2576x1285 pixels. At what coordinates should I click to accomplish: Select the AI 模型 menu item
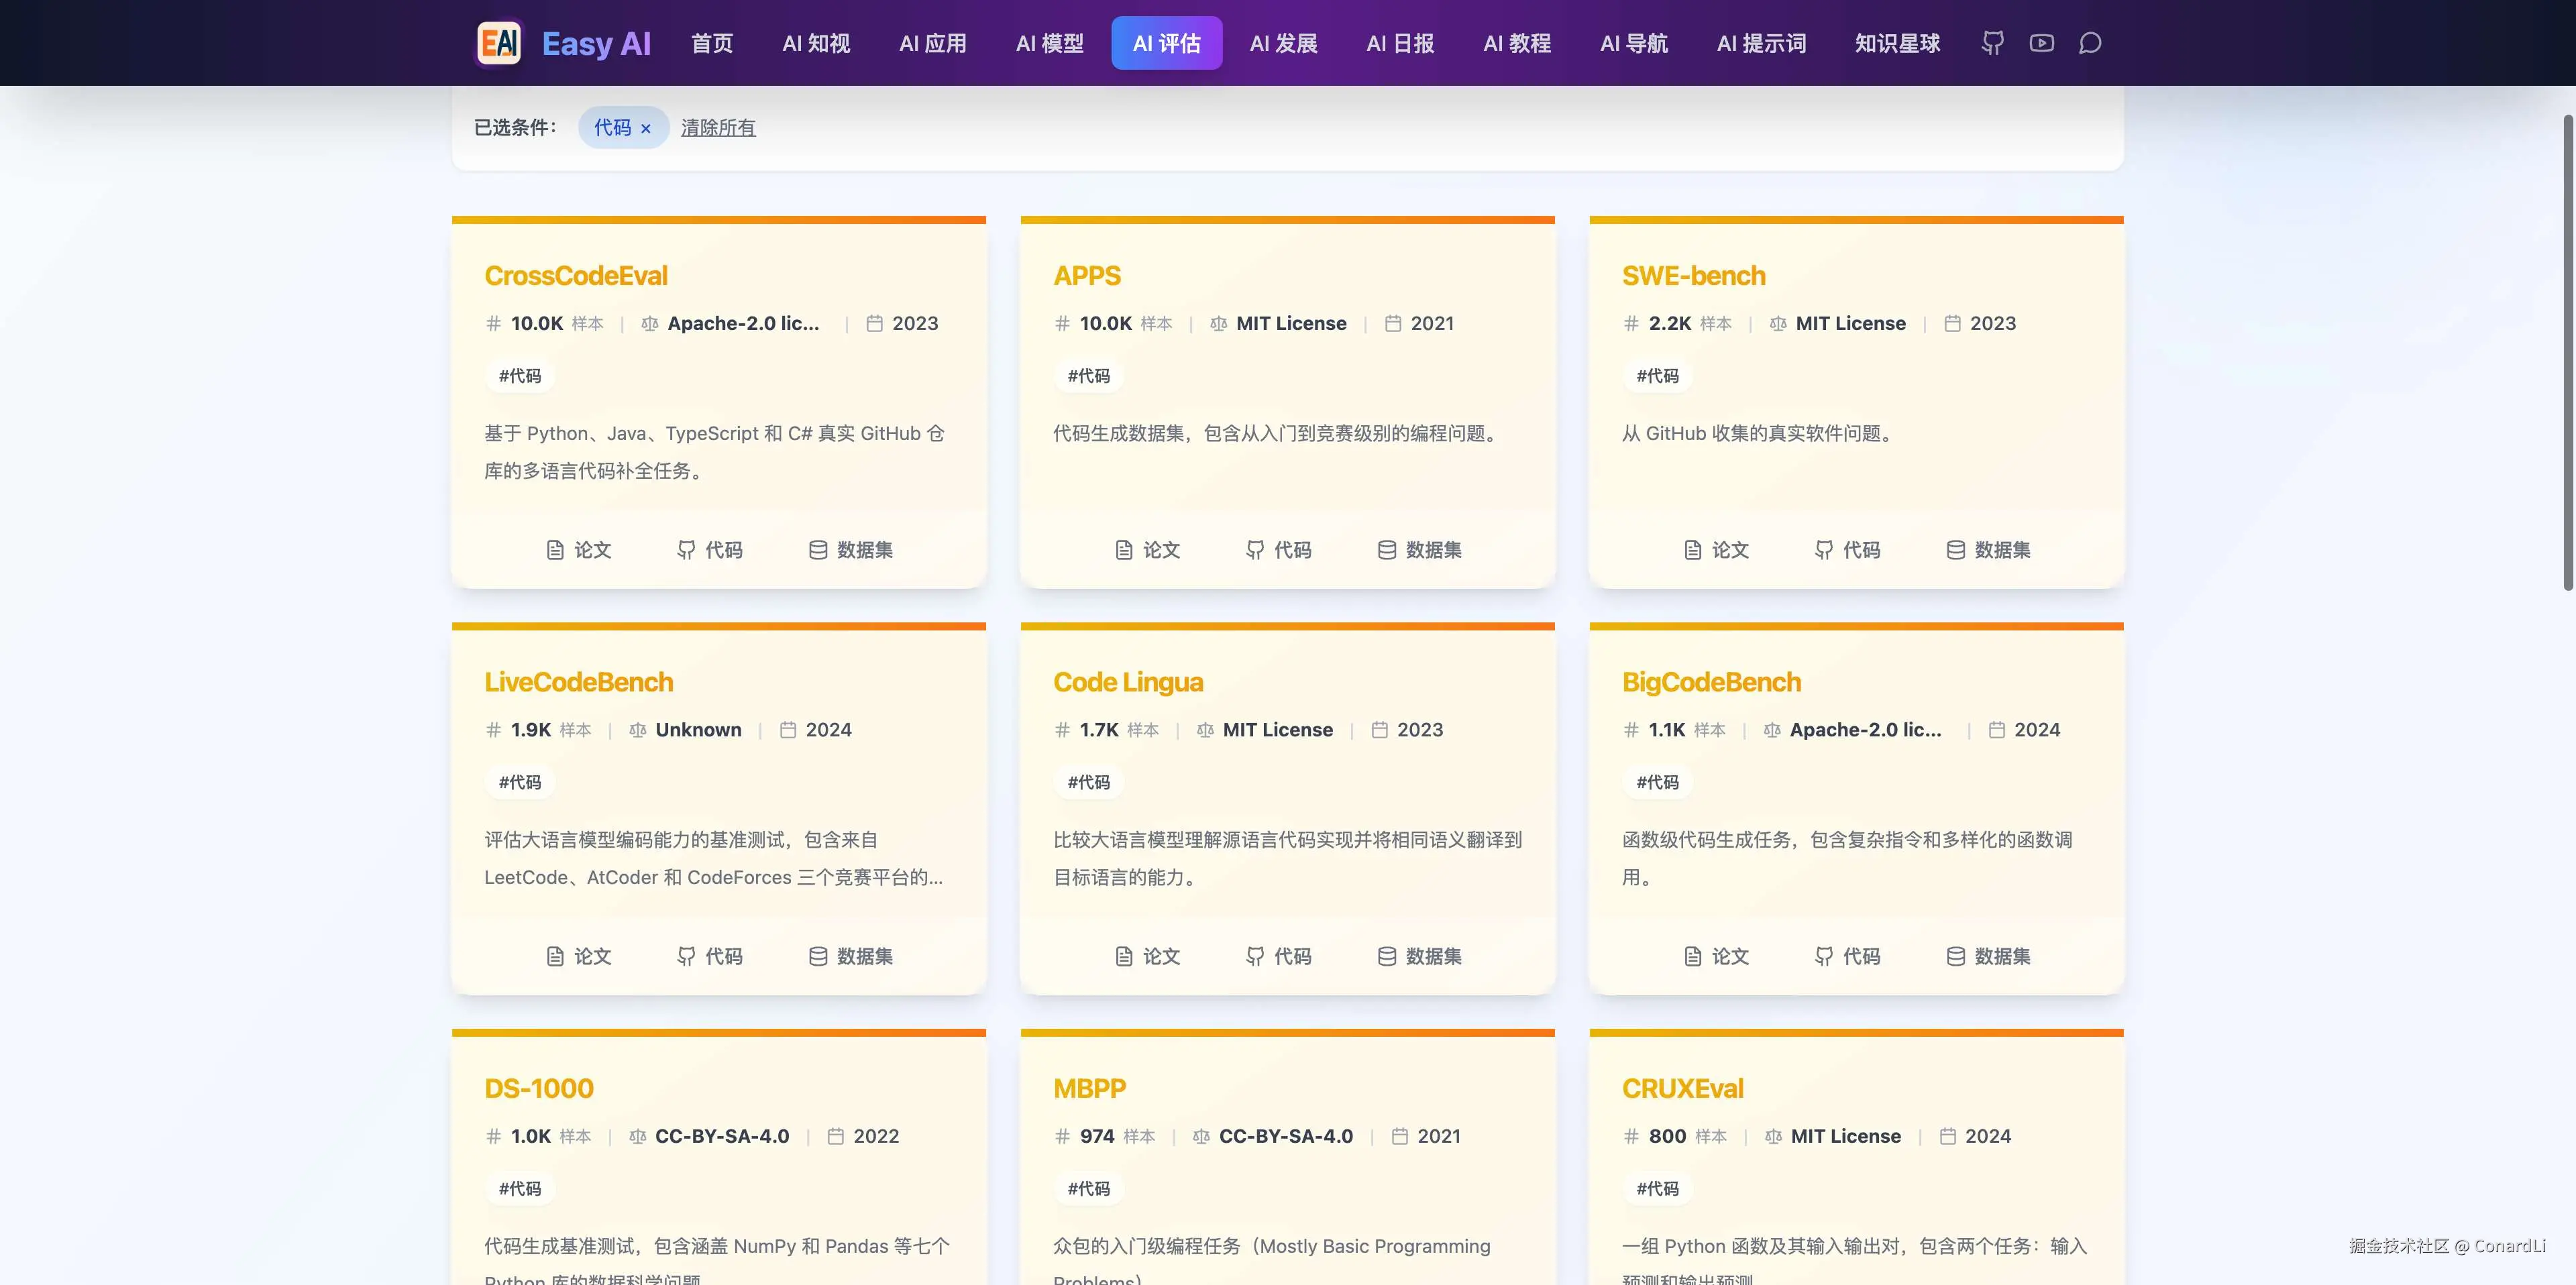tap(1049, 43)
